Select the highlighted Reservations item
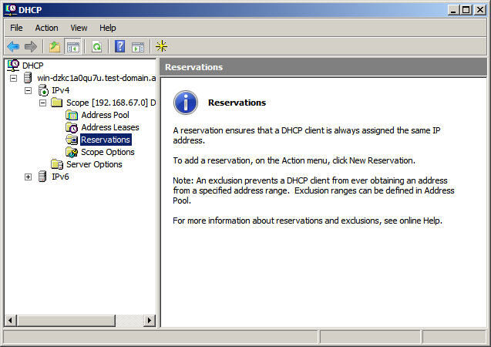The image size is (491, 347). [106, 140]
